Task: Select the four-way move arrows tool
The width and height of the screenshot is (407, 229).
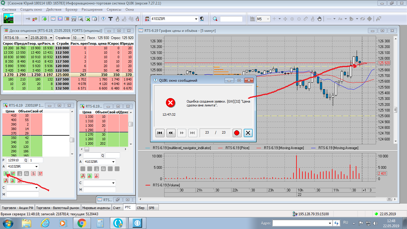Action: point(285,19)
